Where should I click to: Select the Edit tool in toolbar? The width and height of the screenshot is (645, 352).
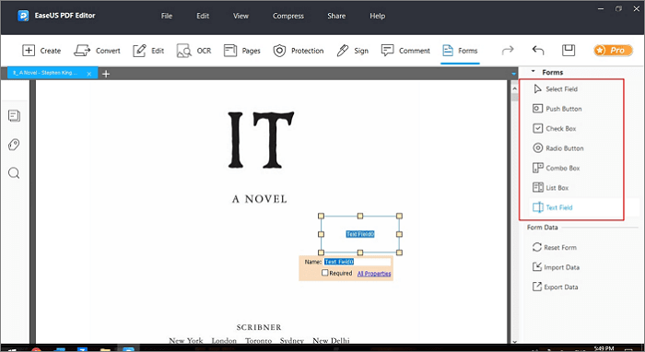click(148, 51)
